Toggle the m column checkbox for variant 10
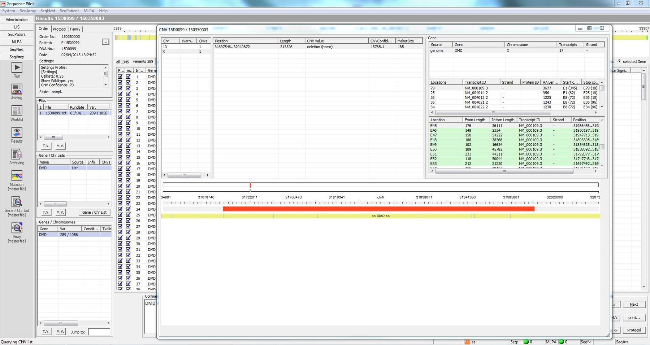This screenshot has width=650, height=345. point(128,128)
